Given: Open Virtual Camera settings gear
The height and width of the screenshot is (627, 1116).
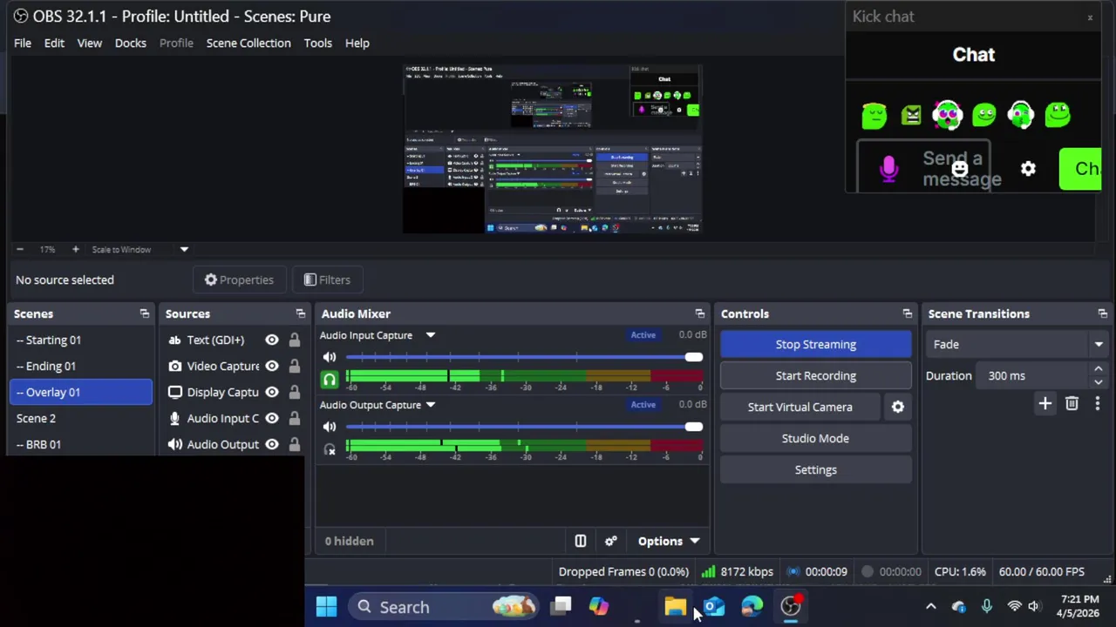Looking at the screenshot, I should pos(897,407).
